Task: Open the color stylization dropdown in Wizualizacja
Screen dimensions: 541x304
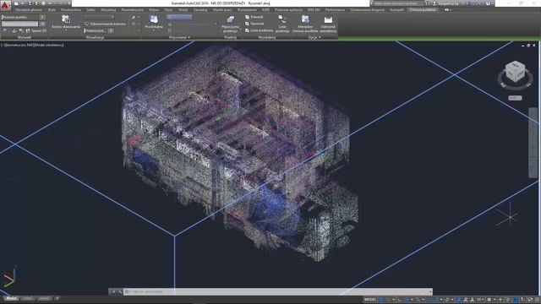Action: click(100, 17)
